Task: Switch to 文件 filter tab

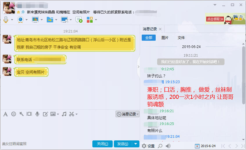Action: tap(181, 38)
